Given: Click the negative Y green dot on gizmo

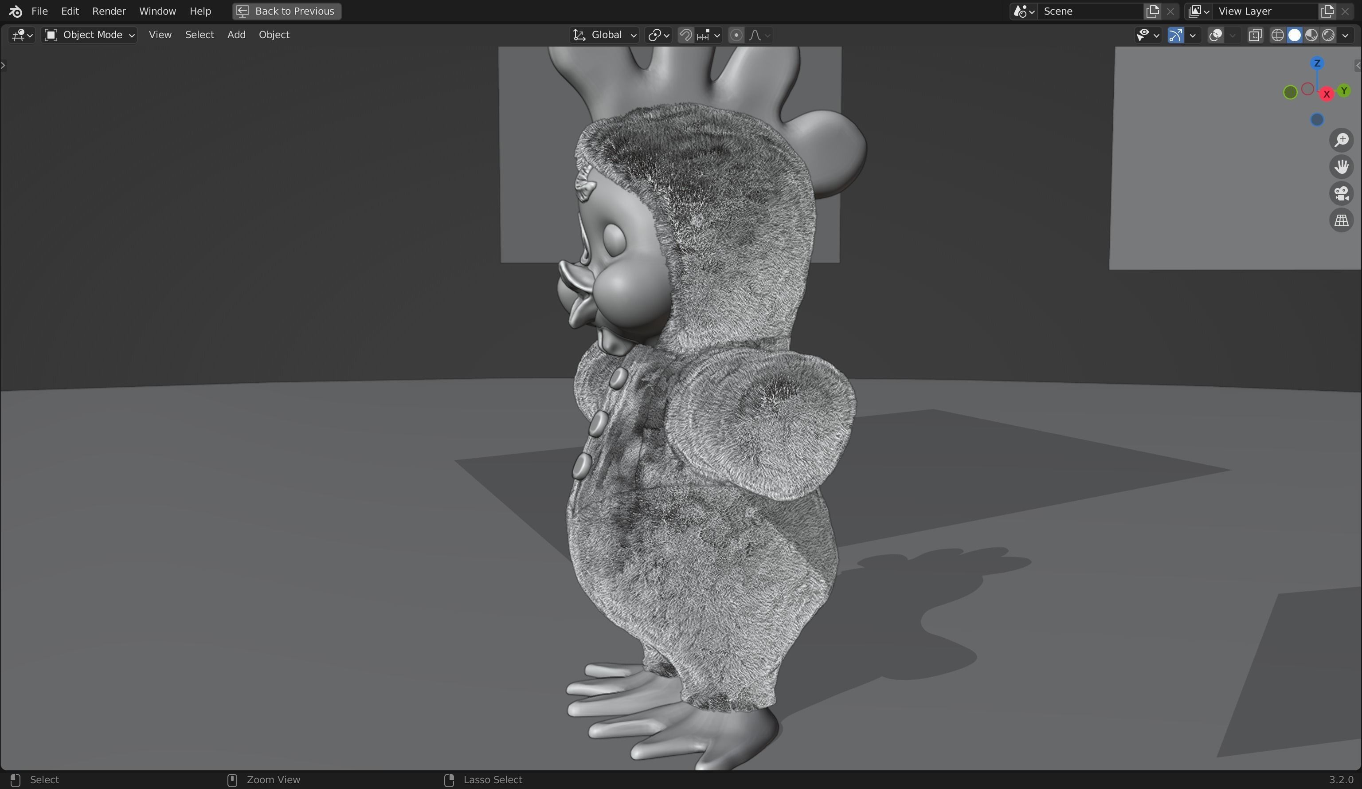Looking at the screenshot, I should (x=1290, y=93).
